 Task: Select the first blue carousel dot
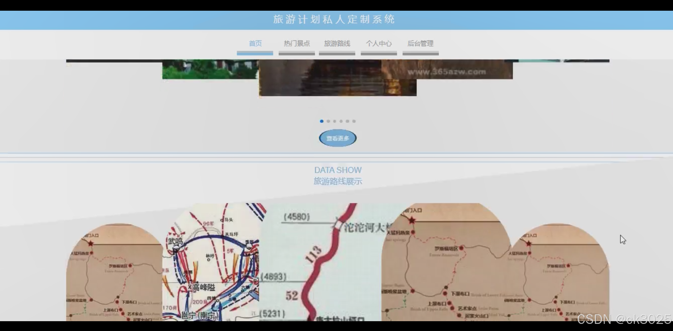coord(321,121)
